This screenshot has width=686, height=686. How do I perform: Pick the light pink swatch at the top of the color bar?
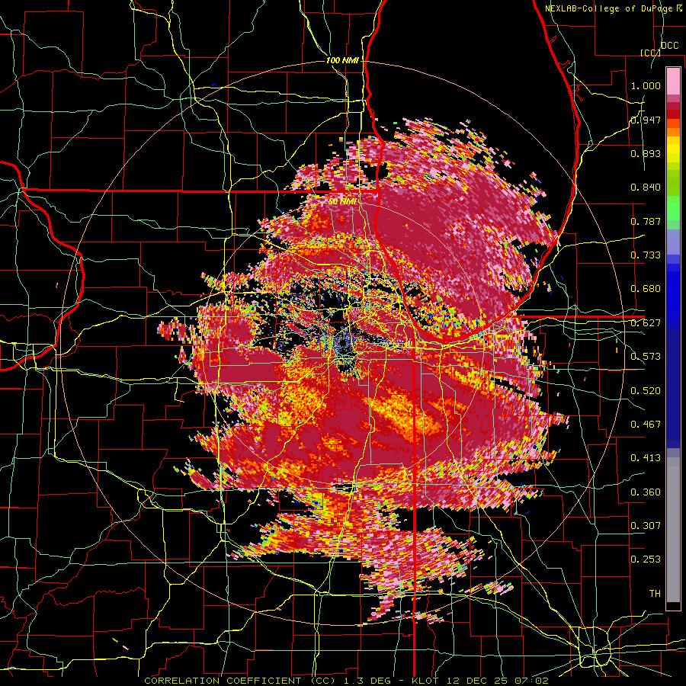pos(673,81)
